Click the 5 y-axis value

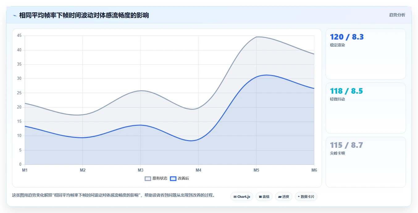click(x=20, y=150)
